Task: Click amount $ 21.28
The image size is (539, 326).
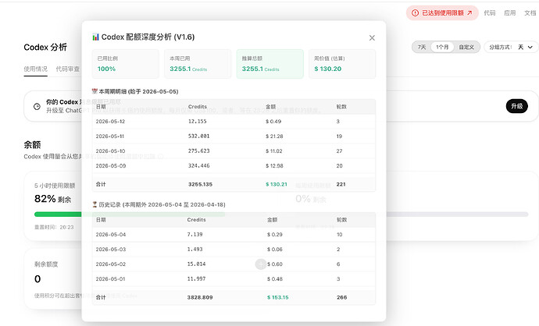Action: coord(274,136)
